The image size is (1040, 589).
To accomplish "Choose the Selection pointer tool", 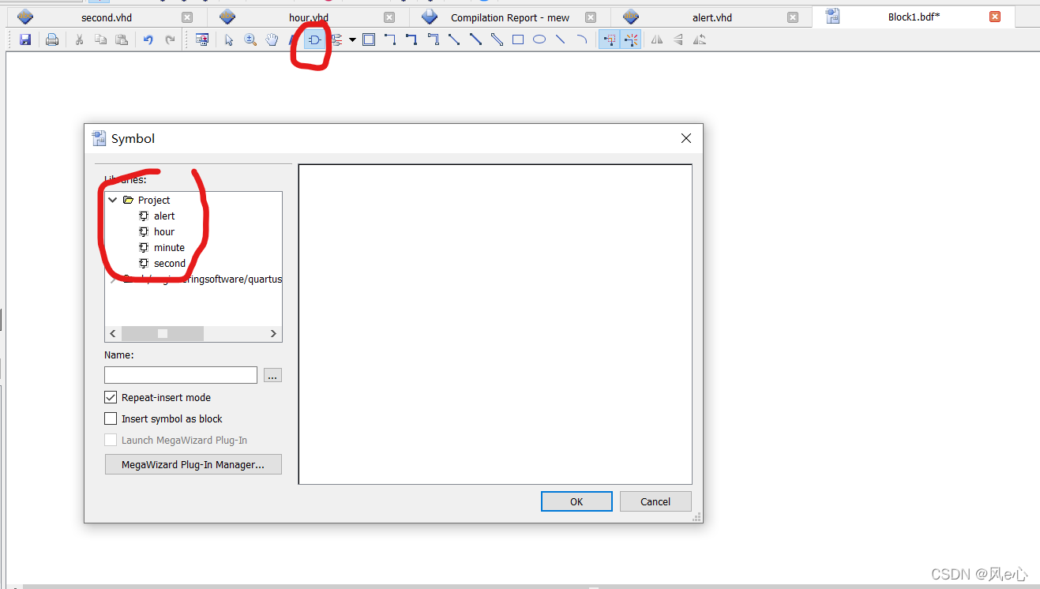I will pyautogui.click(x=229, y=39).
